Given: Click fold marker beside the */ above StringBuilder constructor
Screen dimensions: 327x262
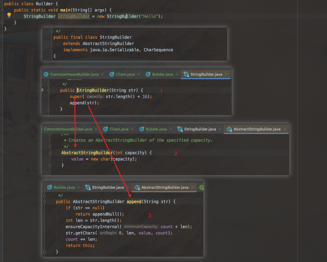Looking at the screenshot, I should pos(49,84).
